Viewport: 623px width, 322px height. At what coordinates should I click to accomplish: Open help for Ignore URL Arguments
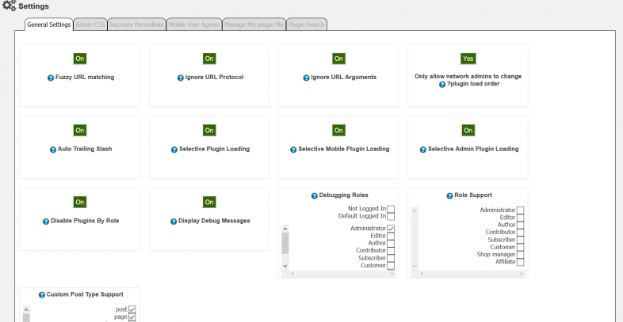[x=306, y=78]
